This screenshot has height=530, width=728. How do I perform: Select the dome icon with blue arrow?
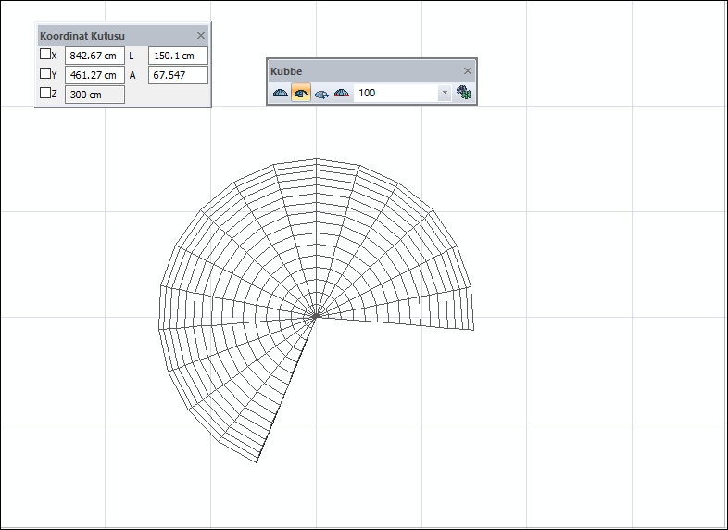[x=321, y=94]
